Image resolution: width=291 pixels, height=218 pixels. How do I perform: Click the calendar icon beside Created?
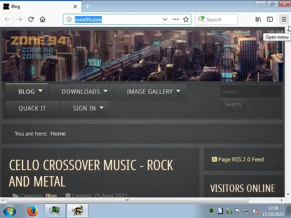[x=68, y=195]
